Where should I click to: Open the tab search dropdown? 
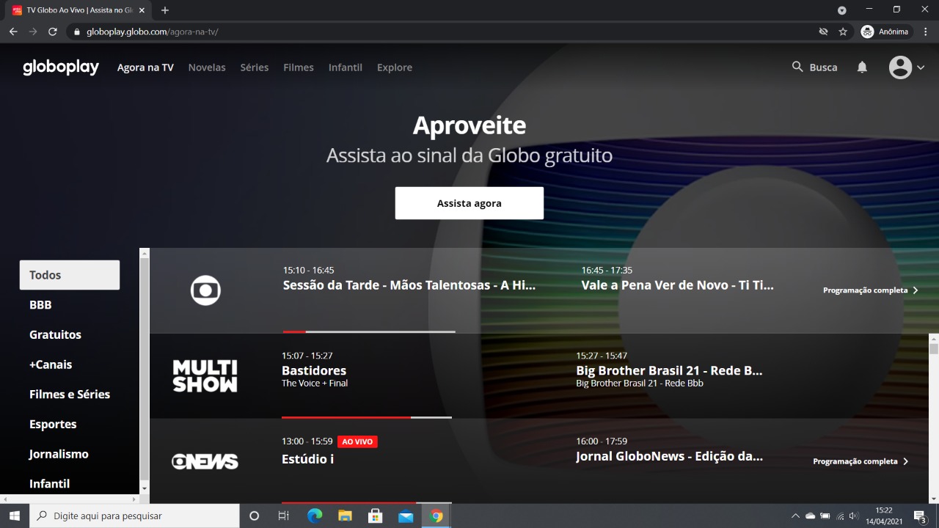842,10
